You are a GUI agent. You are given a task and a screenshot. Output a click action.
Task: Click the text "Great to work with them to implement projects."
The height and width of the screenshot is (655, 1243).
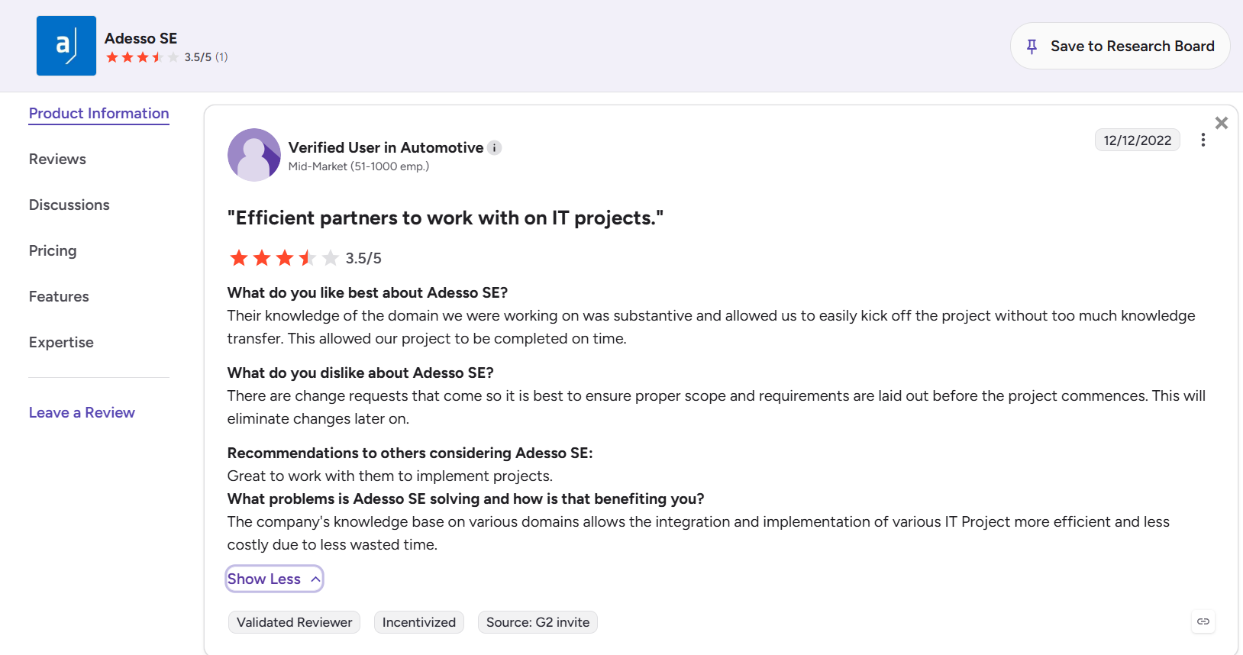coord(390,476)
